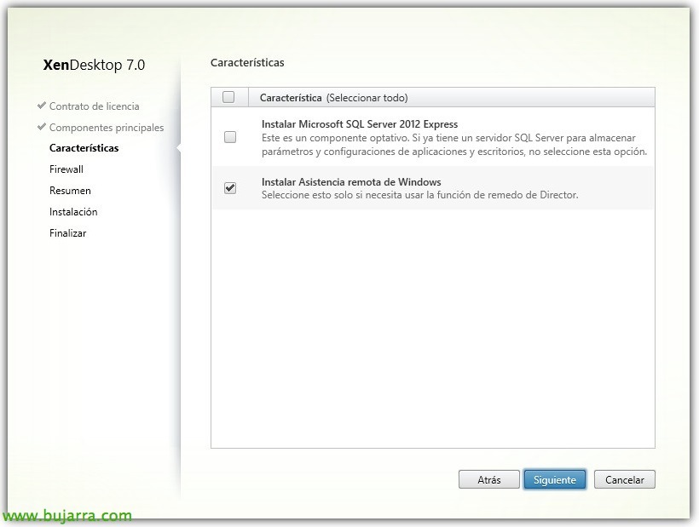Select the Resumen step in sidebar

70,191
